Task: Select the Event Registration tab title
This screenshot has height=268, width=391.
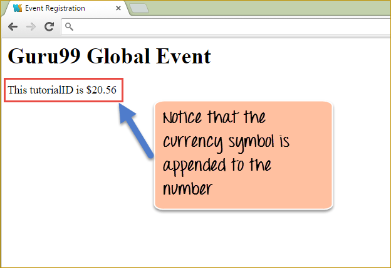Action: (55, 8)
